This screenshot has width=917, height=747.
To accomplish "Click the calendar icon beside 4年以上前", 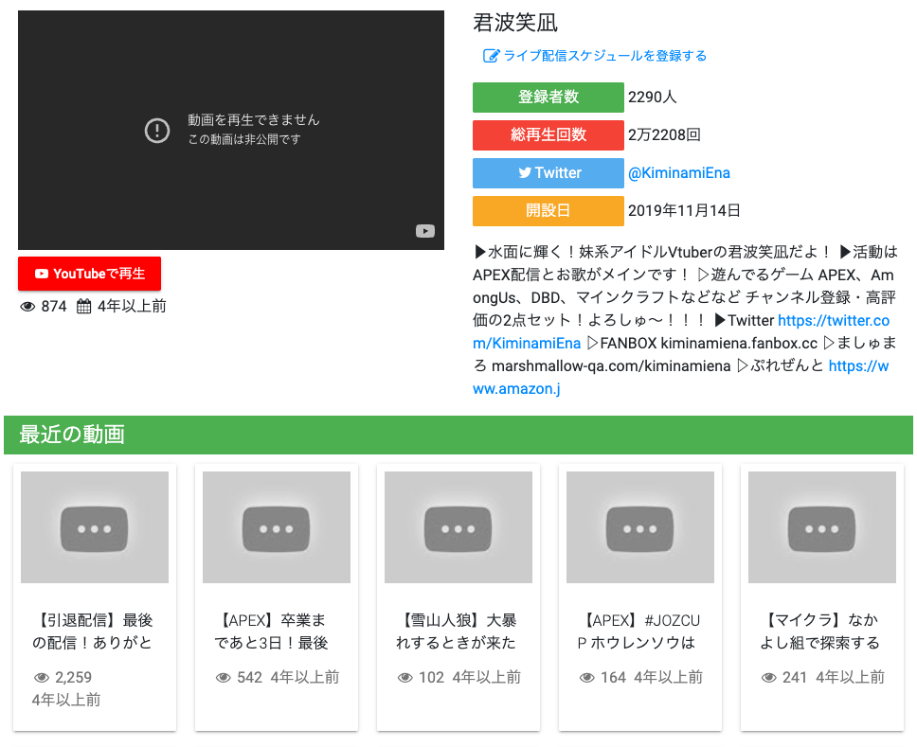I will pyautogui.click(x=83, y=307).
